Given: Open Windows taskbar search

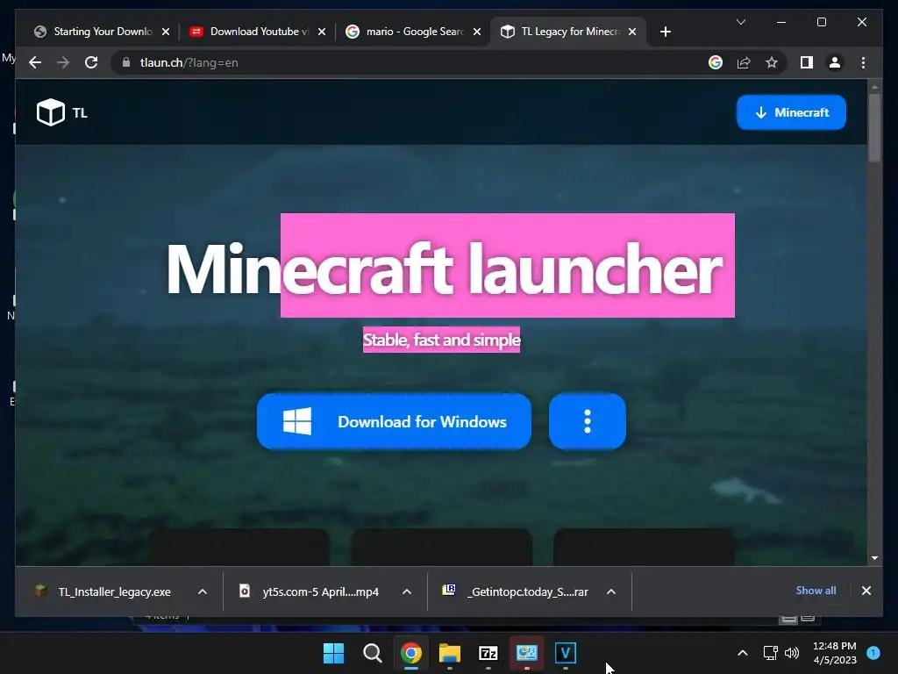Looking at the screenshot, I should click(372, 653).
